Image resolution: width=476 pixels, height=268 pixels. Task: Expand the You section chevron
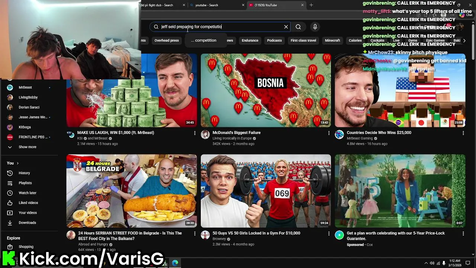click(x=17, y=163)
